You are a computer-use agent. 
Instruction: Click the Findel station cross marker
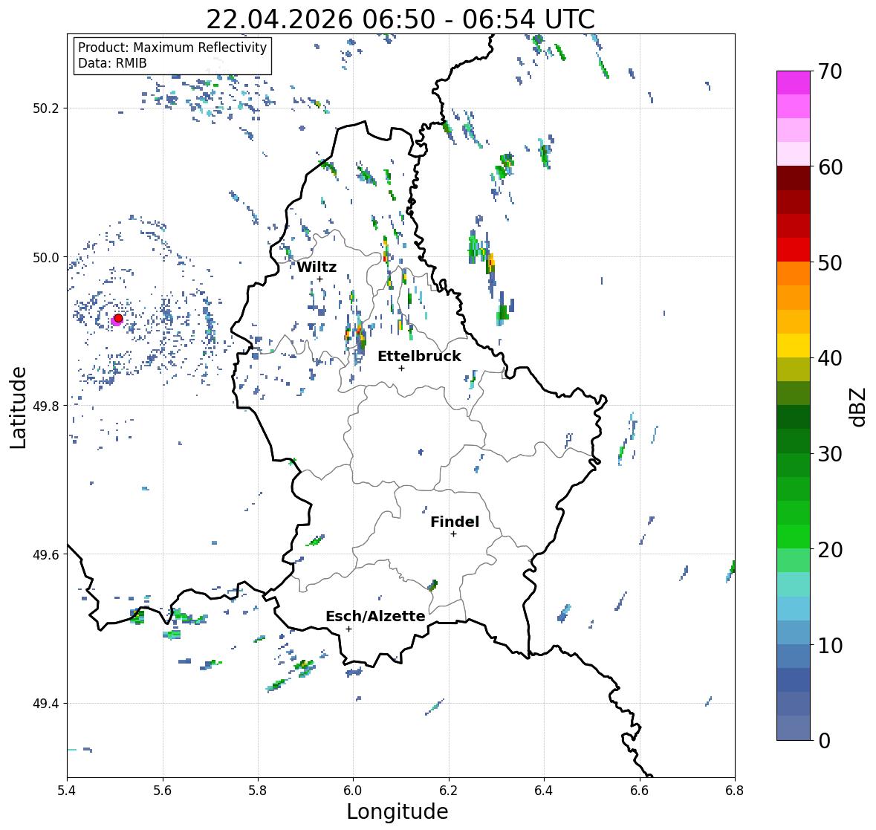point(453,534)
